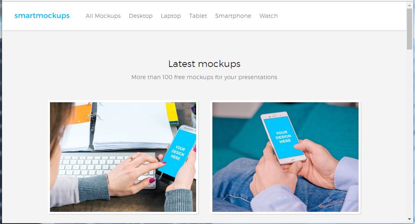Go to the All Mockups category
This screenshot has width=415, height=224.
pyautogui.click(x=103, y=16)
